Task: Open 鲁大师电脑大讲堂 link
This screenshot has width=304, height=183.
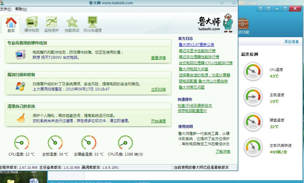Action: coord(193,69)
